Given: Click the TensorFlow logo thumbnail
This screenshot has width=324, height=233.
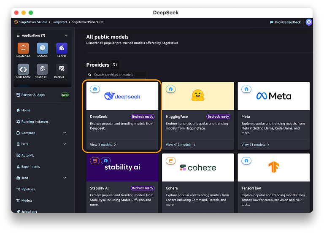Looking at the screenshot, I should pyautogui.click(x=273, y=168).
